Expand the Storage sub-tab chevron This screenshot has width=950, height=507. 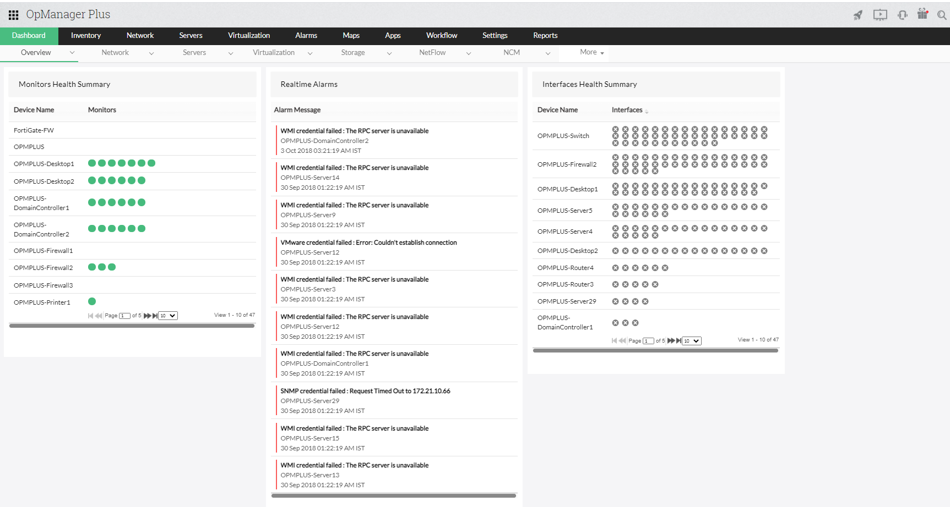pos(389,53)
